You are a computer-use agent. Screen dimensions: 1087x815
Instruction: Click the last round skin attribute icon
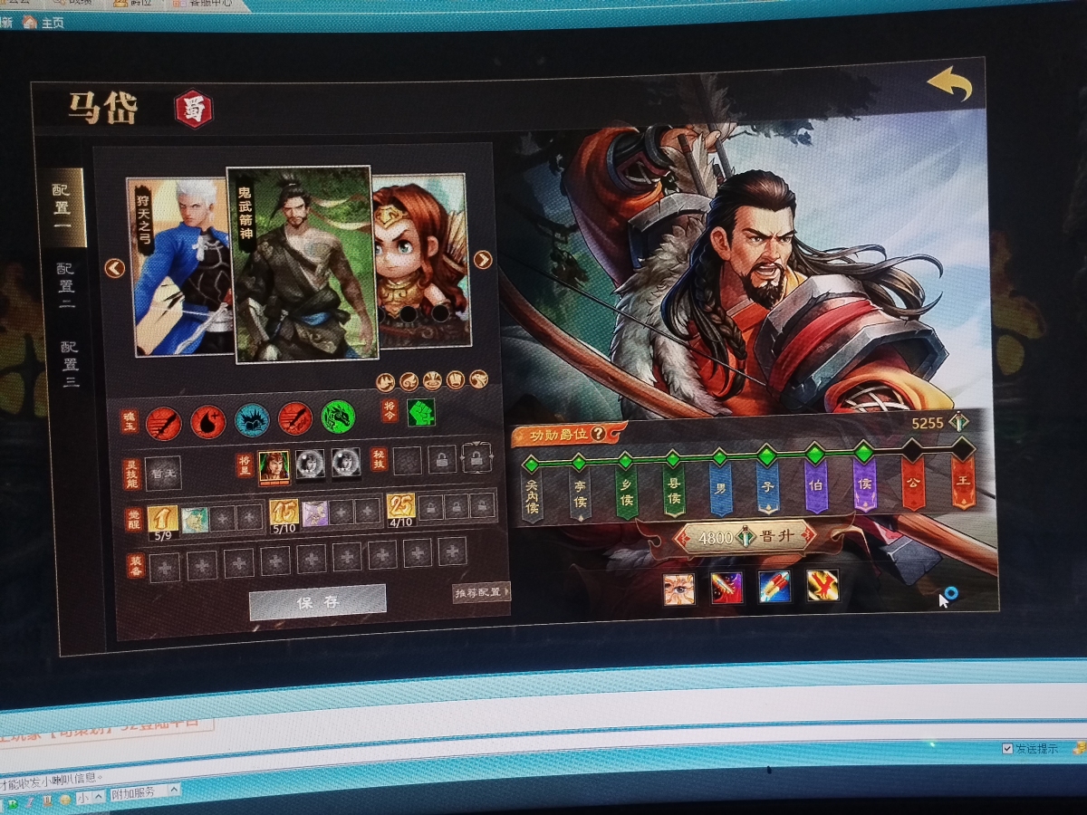point(479,379)
